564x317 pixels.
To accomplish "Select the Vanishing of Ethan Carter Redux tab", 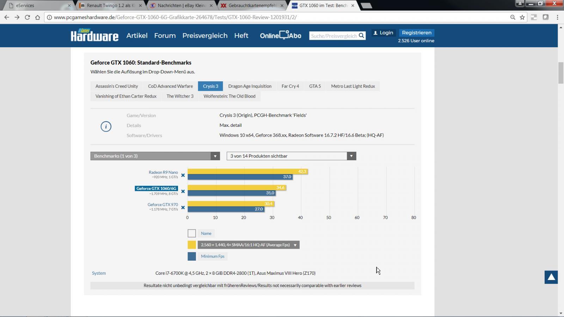I will 126,96.
